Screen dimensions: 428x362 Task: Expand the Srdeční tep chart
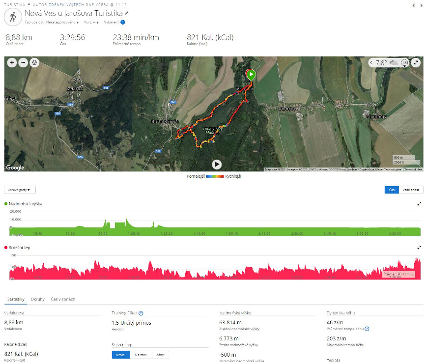(x=419, y=248)
